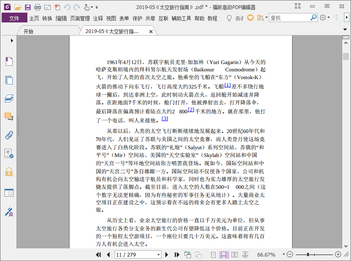
Task: Switch to the 开始 tab
Action: pos(29,31)
